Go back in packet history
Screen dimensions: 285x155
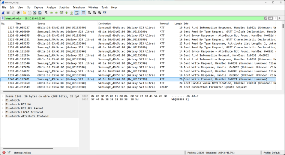(x=51, y=13)
